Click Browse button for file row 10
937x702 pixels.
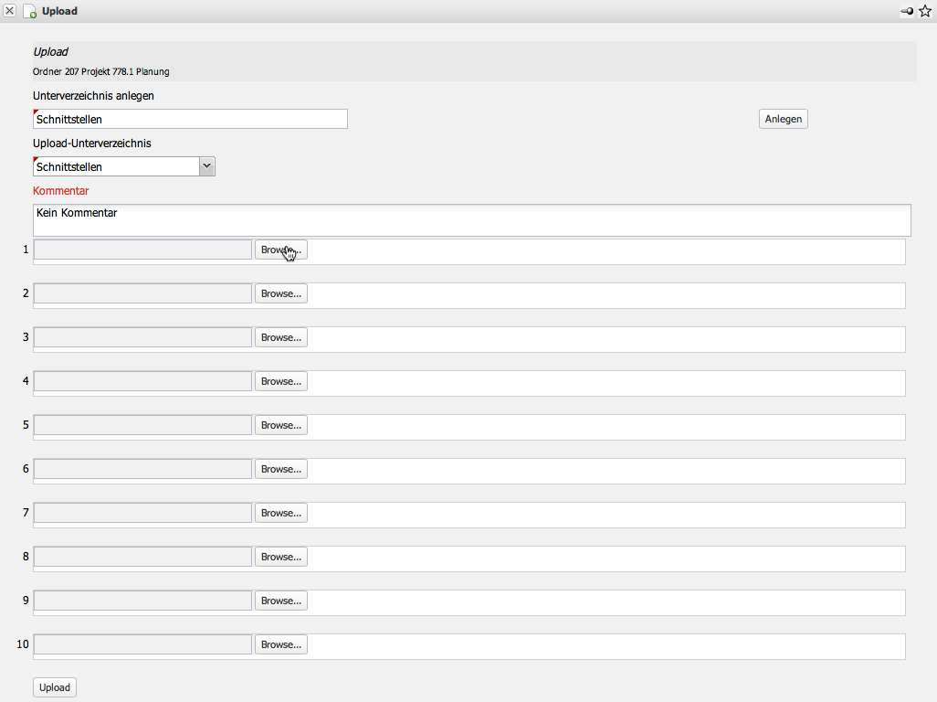click(x=280, y=644)
